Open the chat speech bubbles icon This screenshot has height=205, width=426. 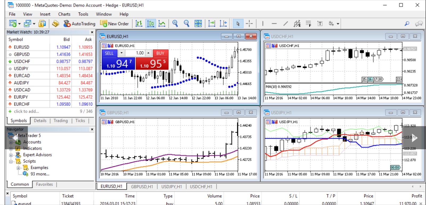coord(419,24)
